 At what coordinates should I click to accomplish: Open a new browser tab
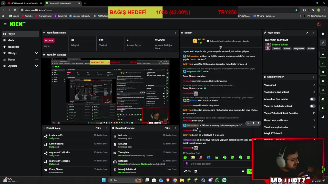(85, 3)
